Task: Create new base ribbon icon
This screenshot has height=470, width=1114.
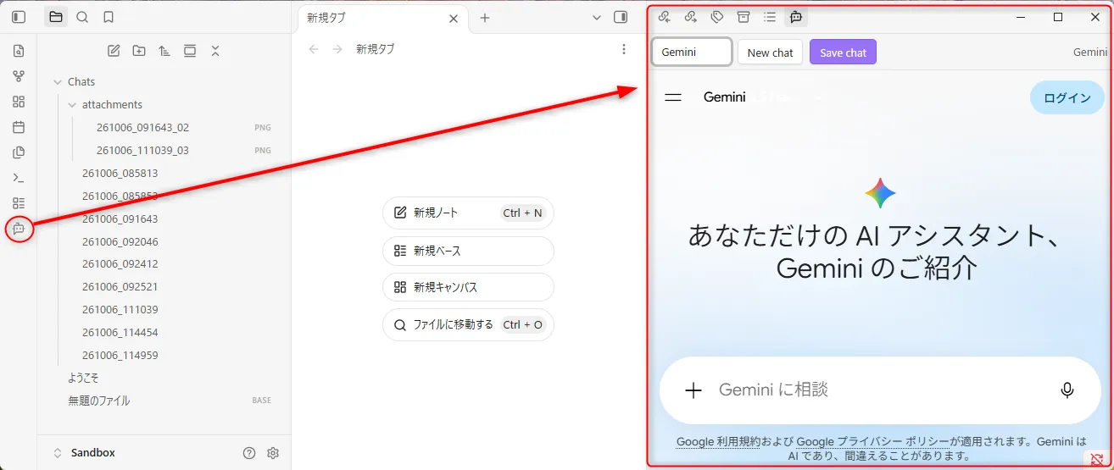Action: 19,203
